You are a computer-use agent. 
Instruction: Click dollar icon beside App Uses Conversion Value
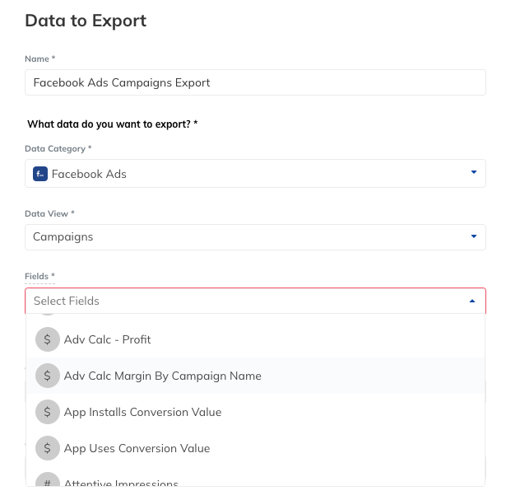click(x=48, y=448)
